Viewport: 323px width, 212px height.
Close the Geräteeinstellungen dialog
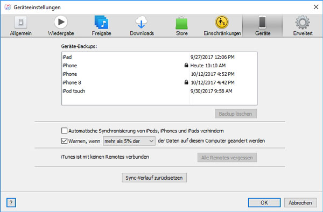(316, 7)
